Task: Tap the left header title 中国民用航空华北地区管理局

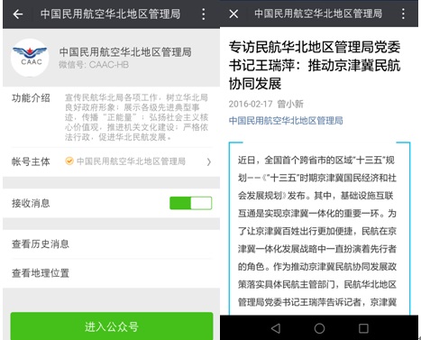Action: pyautogui.click(x=110, y=14)
